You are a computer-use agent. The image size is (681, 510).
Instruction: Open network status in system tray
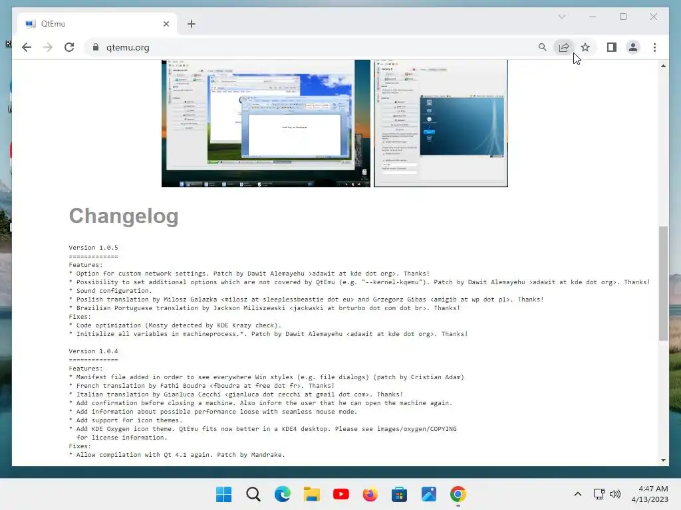pos(599,494)
